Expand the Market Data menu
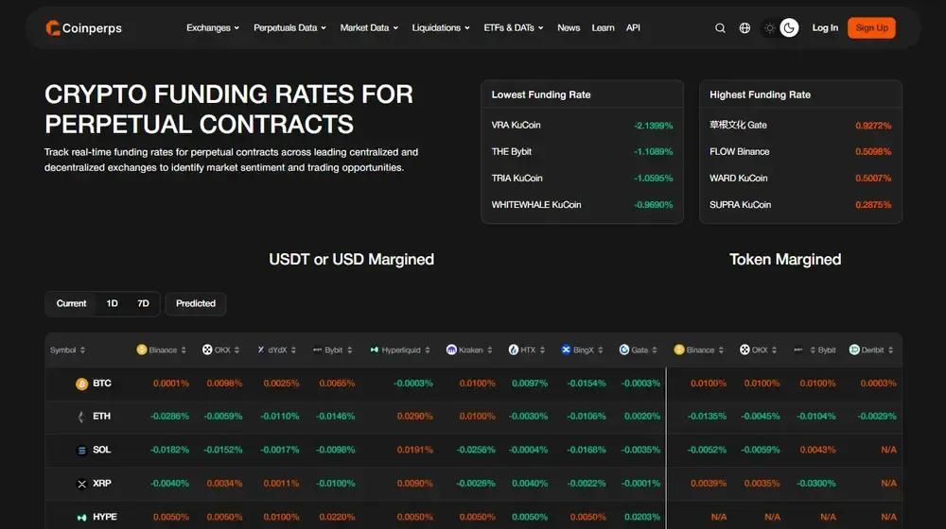This screenshot has width=946, height=529. point(369,27)
